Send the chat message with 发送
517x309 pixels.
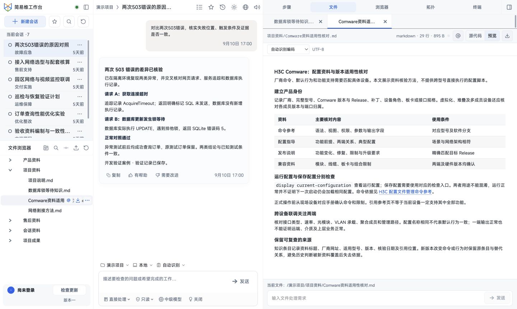point(241,281)
